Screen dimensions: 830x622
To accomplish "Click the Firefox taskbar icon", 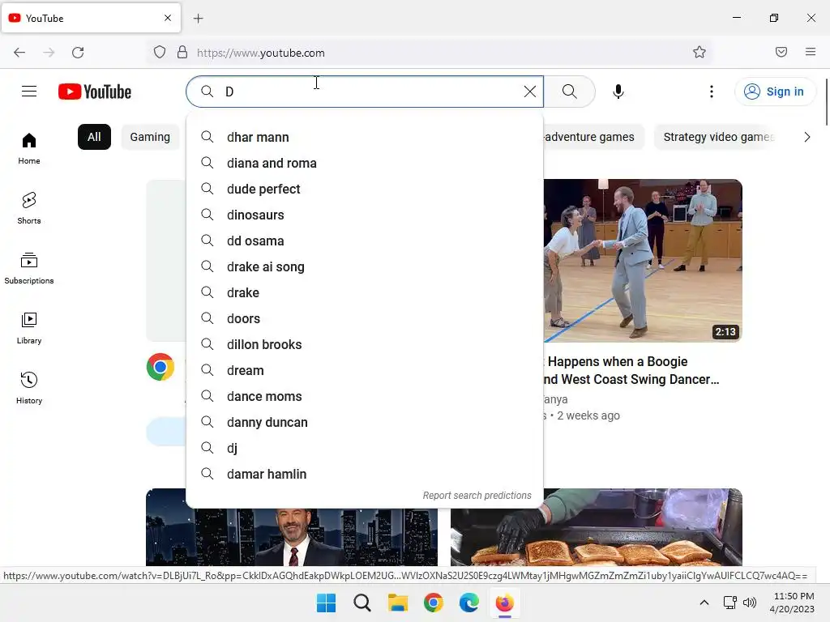I will (x=504, y=603).
